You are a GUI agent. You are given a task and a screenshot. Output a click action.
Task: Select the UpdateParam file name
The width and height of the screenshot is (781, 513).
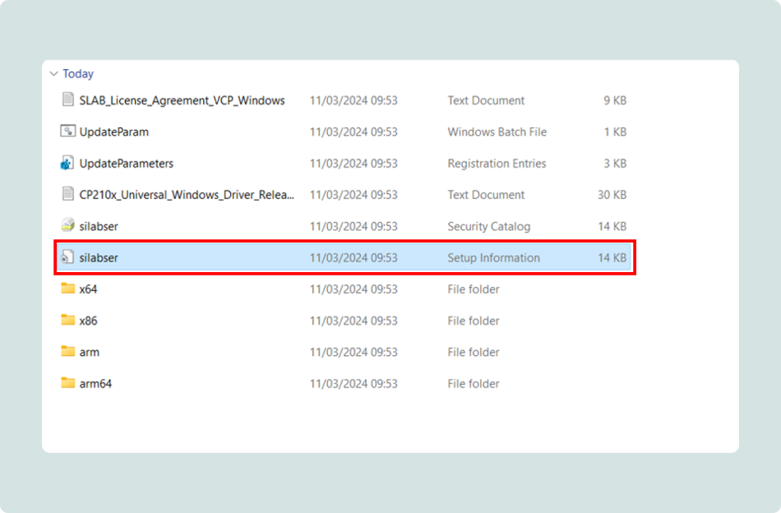point(114,132)
